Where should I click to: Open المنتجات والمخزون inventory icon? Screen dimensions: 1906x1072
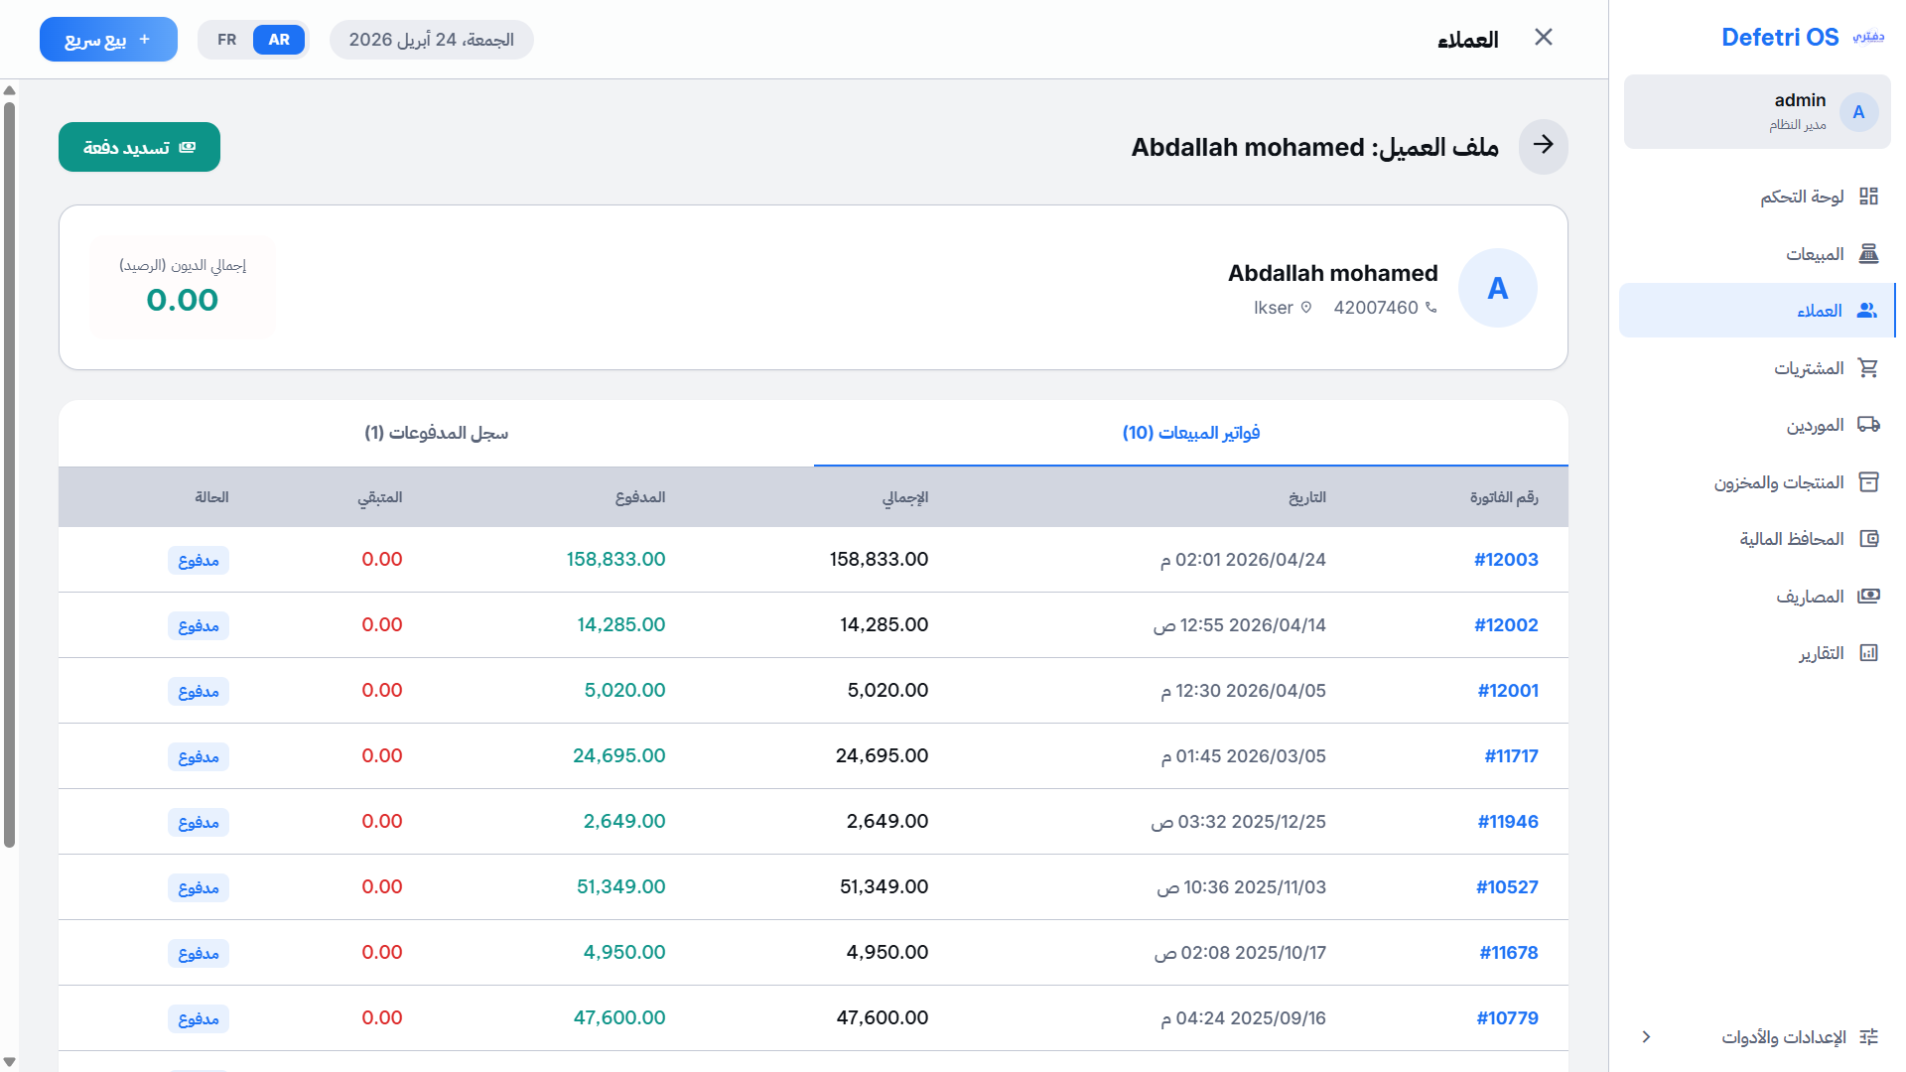pos(1869,481)
